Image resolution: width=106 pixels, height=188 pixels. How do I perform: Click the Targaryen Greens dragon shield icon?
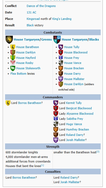9,39
